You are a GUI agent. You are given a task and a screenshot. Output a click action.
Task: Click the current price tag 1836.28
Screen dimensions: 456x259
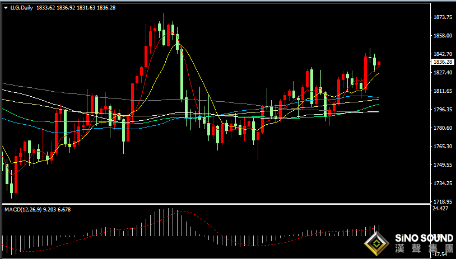click(443, 62)
